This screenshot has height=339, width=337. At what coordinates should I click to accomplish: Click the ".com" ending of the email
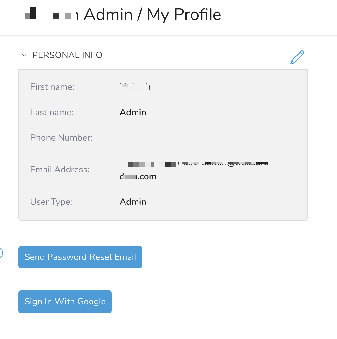coord(147,176)
